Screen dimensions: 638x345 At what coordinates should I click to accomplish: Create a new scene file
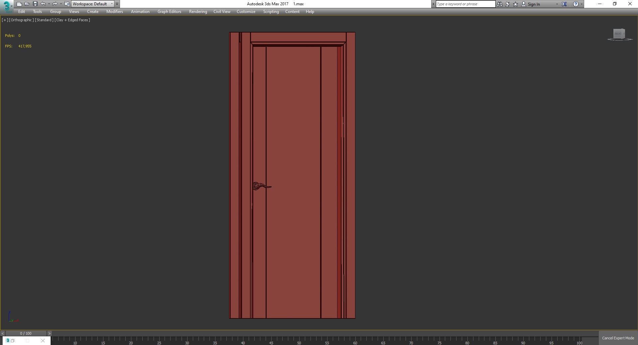click(x=19, y=4)
